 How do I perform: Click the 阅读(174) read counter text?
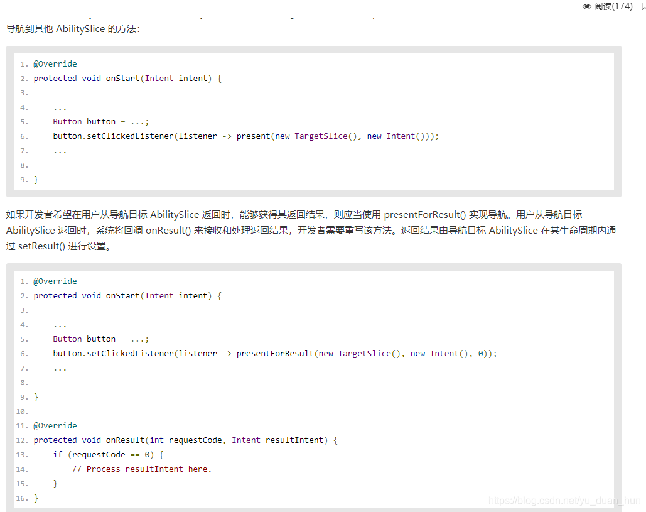click(613, 6)
